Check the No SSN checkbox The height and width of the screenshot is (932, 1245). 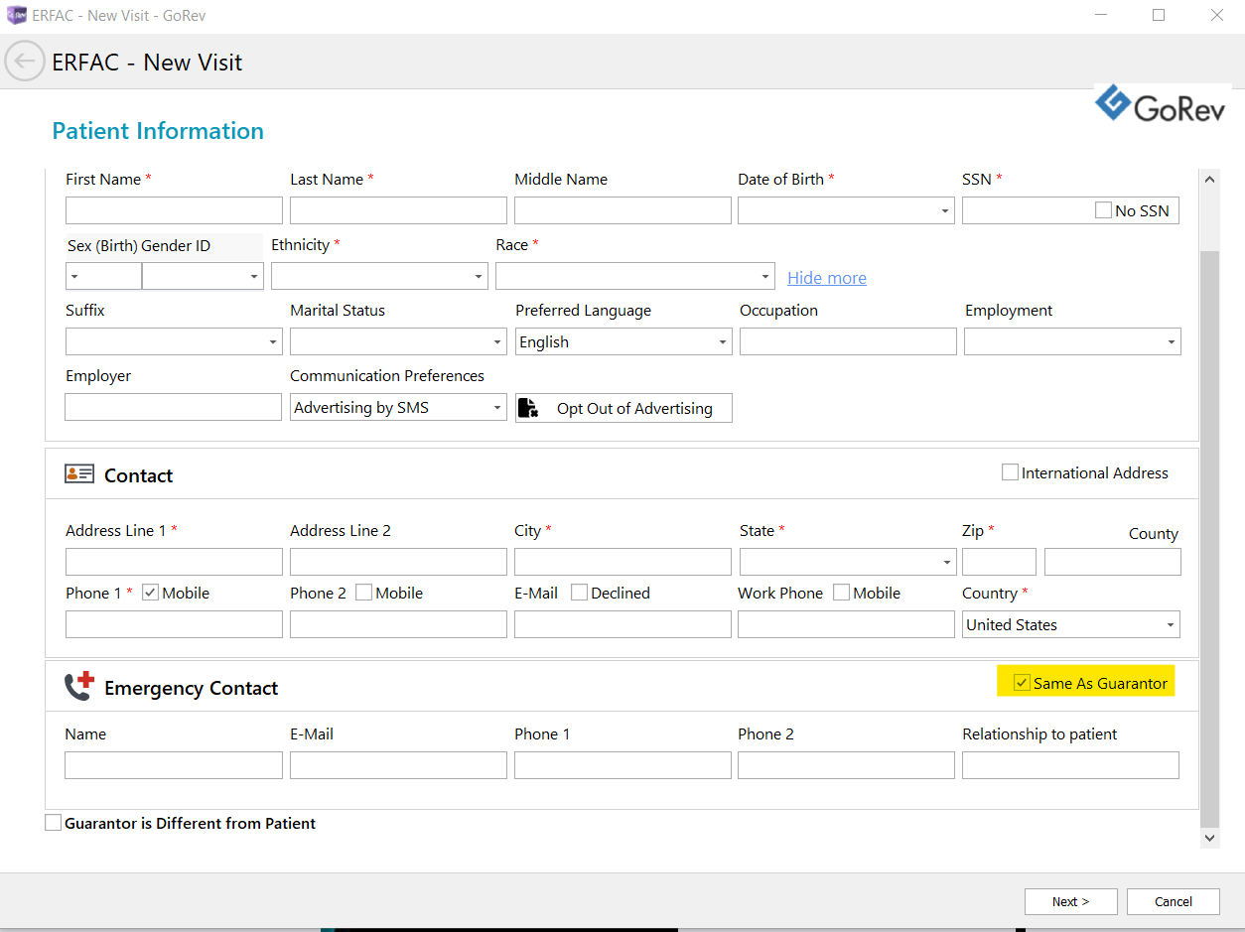[1103, 210]
